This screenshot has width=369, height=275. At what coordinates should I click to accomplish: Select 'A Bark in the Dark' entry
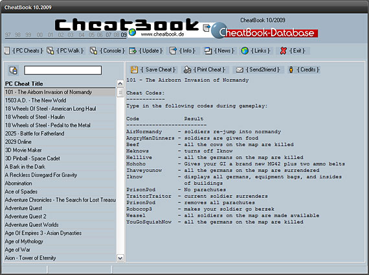pos(60,167)
